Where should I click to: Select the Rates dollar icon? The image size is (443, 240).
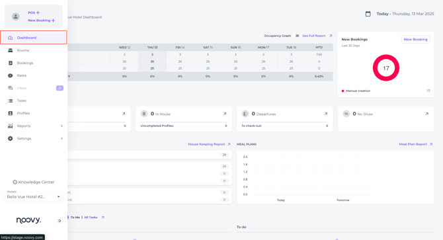click(x=11, y=75)
